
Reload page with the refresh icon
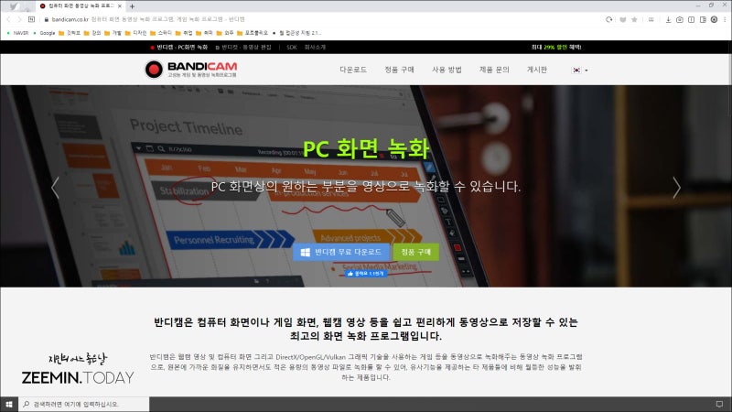click(609, 19)
